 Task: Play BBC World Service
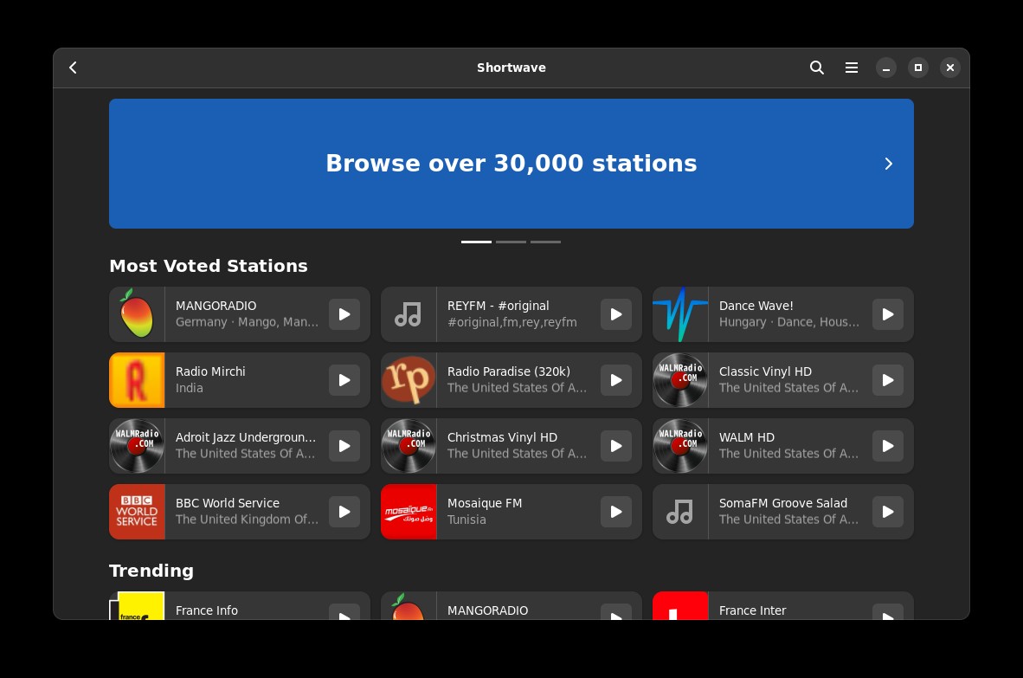[x=344, y=513]
